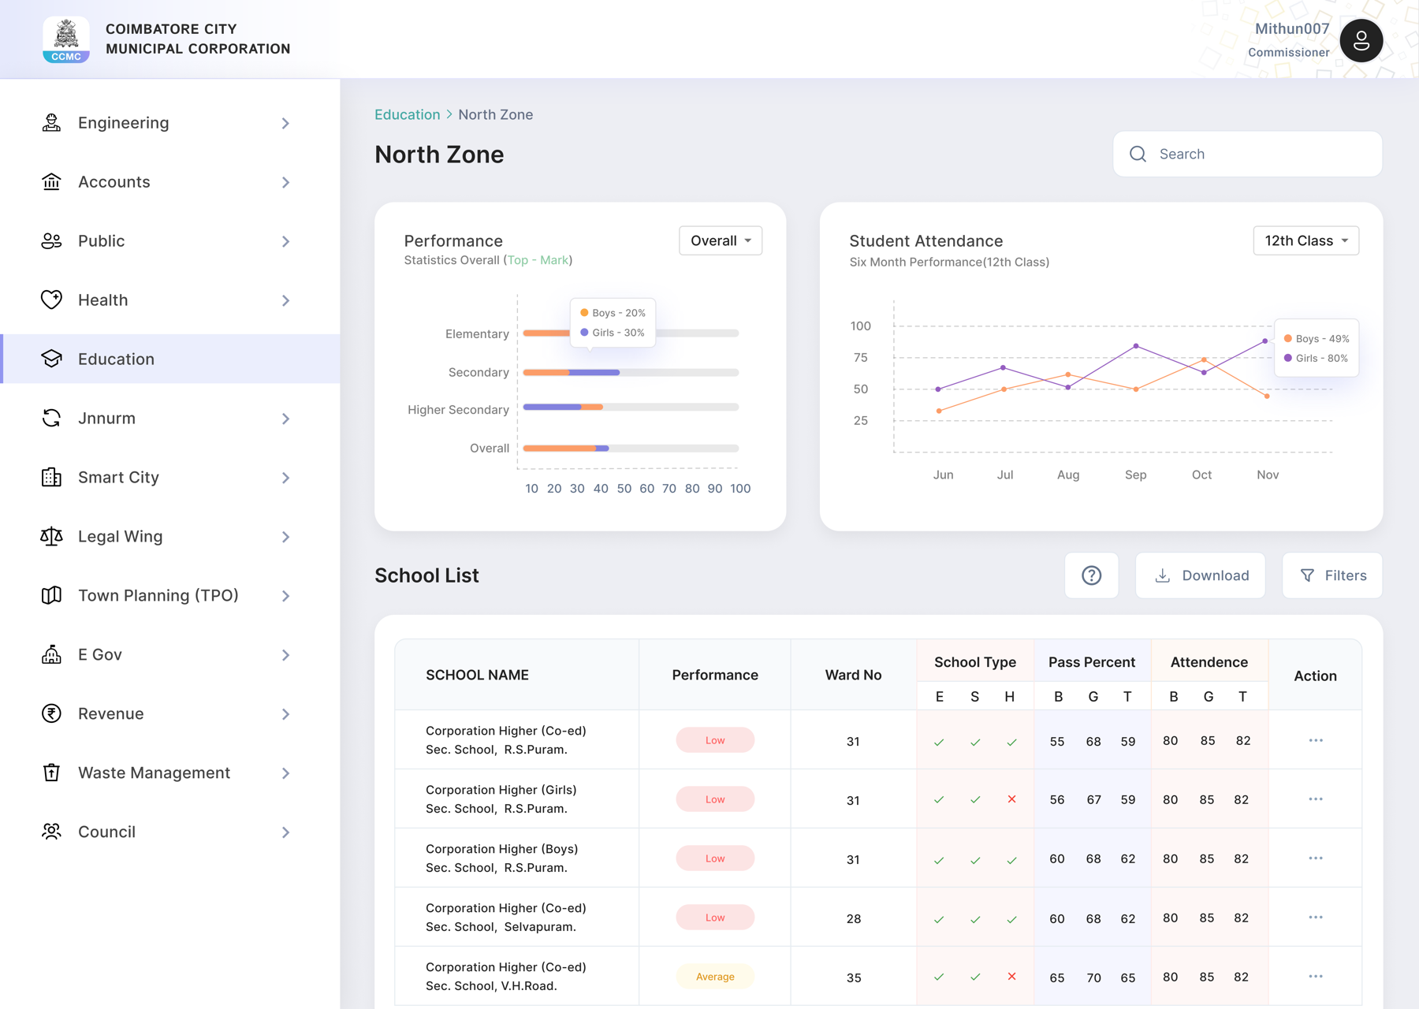Expand the Engineering menu chevron
Image resolution: width=1419 pixels, height=1009 pixels.
point(285,123)
